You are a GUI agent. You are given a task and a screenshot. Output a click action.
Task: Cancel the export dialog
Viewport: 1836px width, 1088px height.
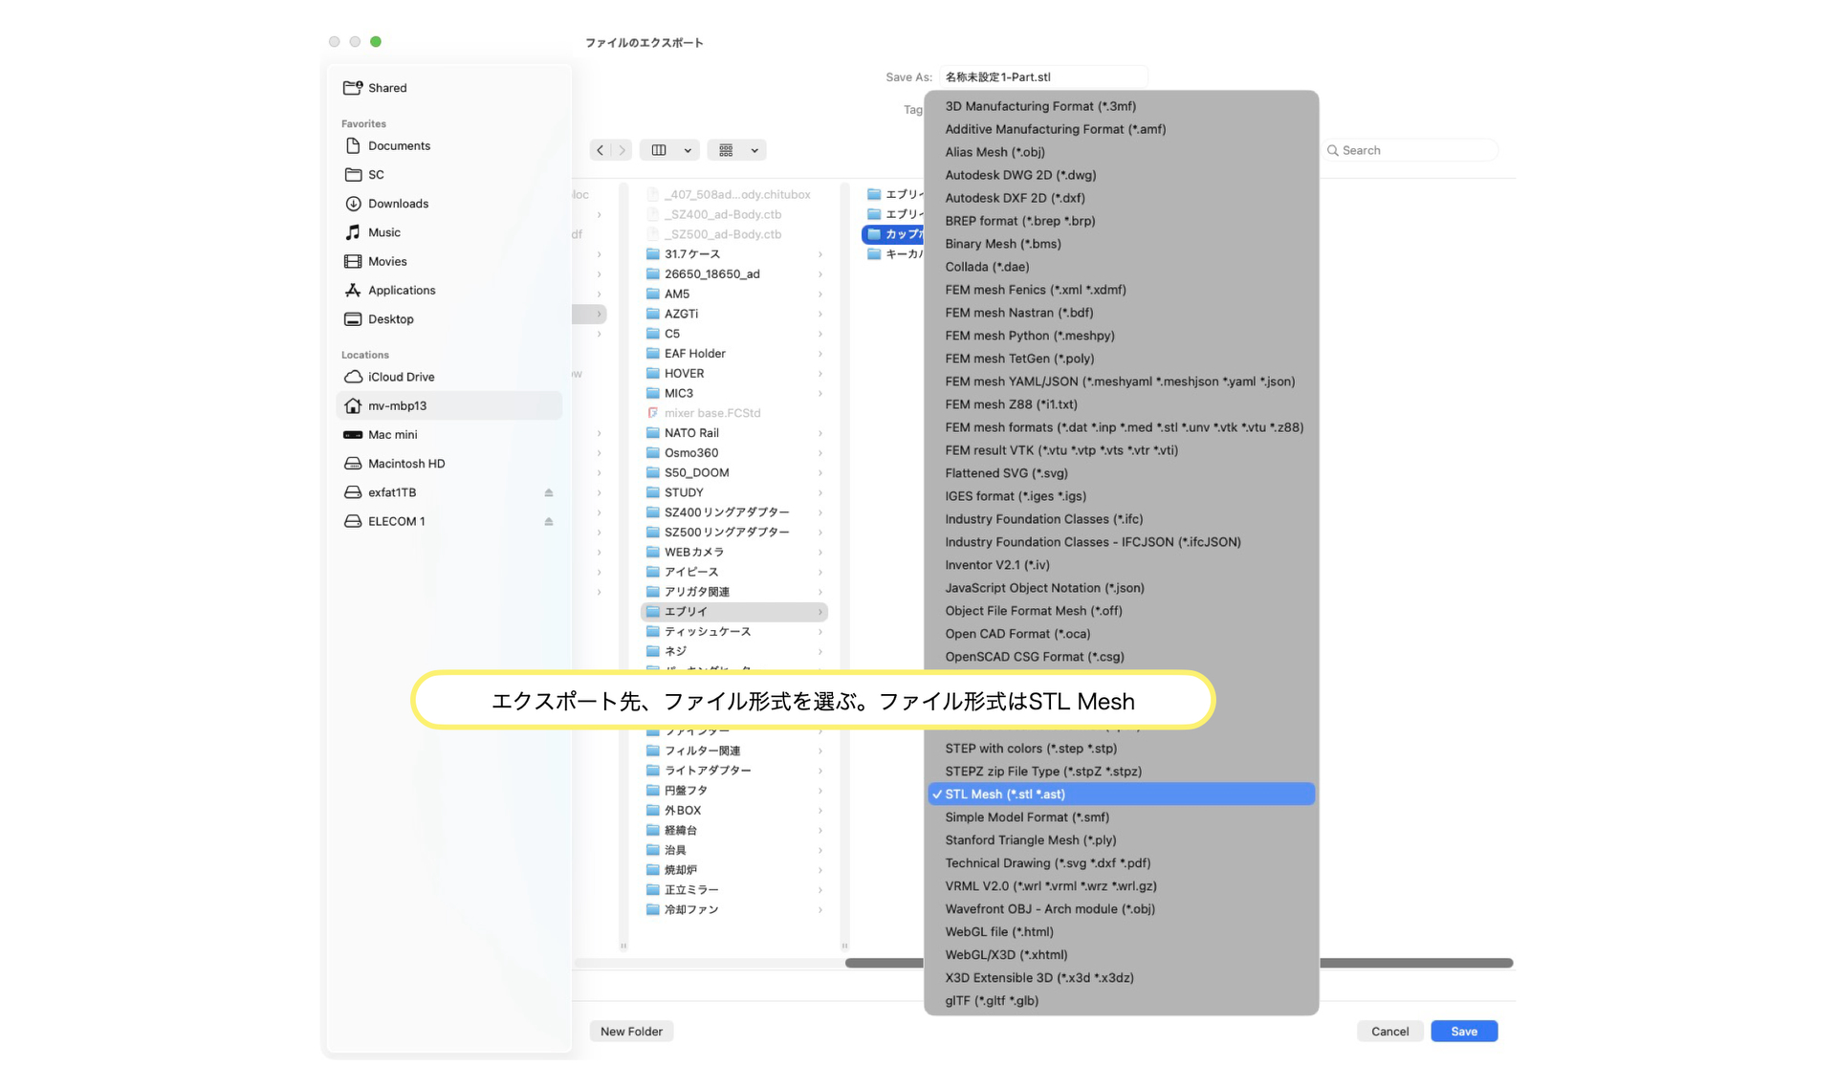1389,1031
